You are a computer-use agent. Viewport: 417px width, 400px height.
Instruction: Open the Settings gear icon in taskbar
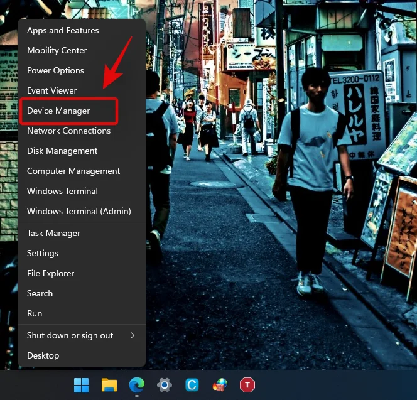pyautogui.click(x=165, y=384)
